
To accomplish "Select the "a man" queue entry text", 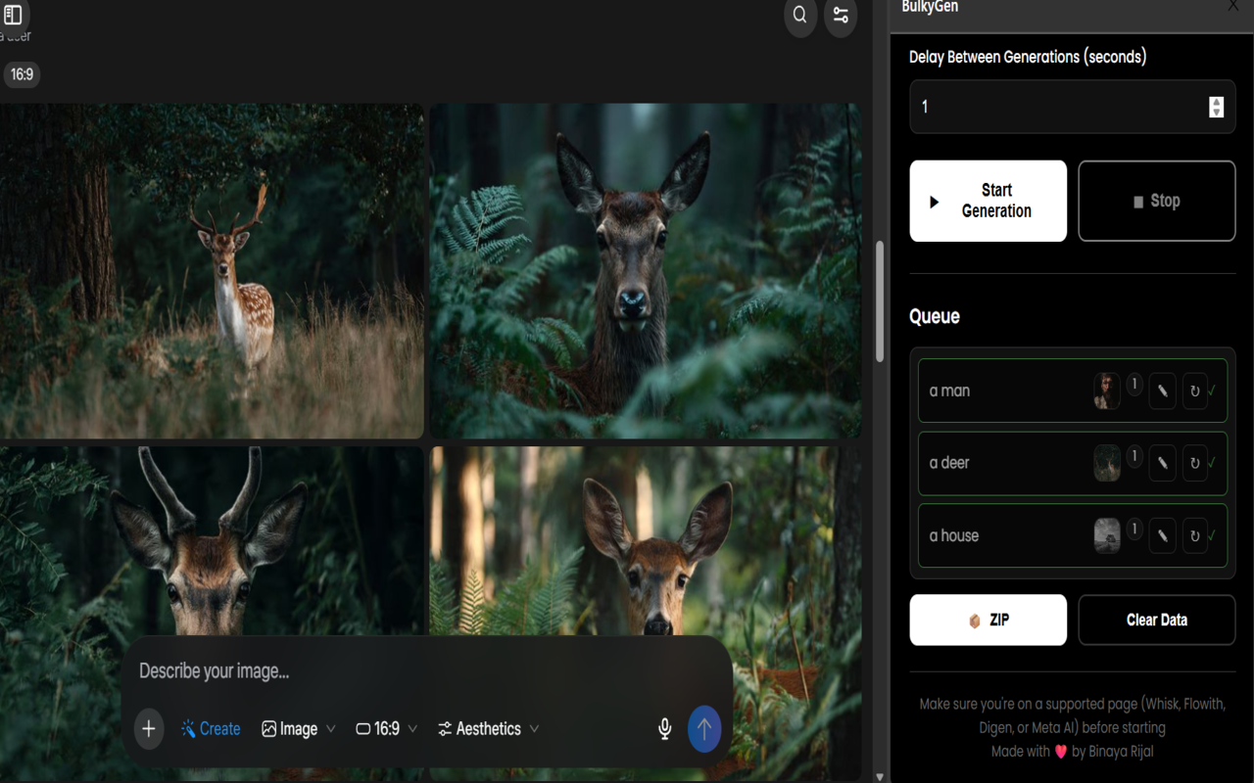I will (x=949, y=391).
